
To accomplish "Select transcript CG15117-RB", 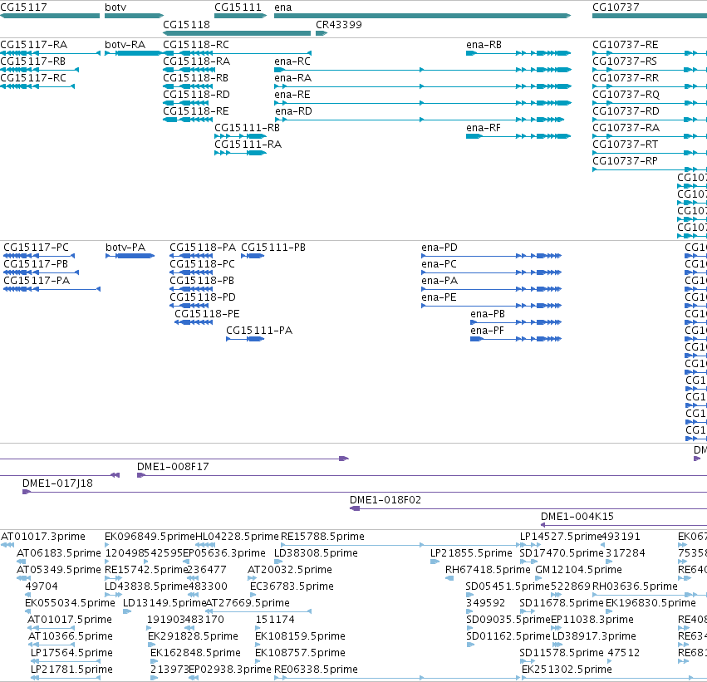I will click(x=40, y=70).
